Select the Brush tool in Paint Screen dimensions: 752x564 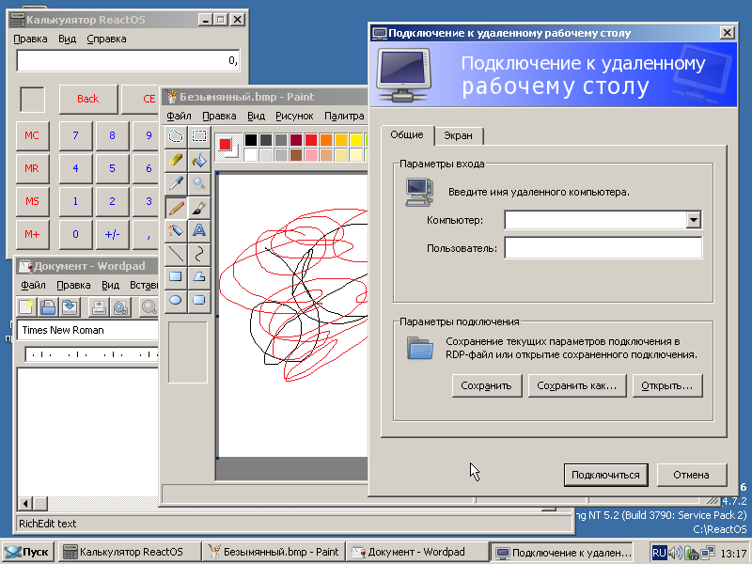point(199,207)
